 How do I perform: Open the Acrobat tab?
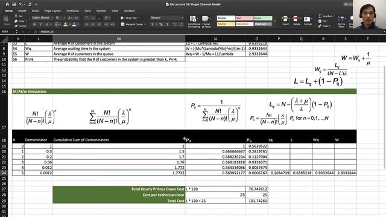(x=129, y=11)
